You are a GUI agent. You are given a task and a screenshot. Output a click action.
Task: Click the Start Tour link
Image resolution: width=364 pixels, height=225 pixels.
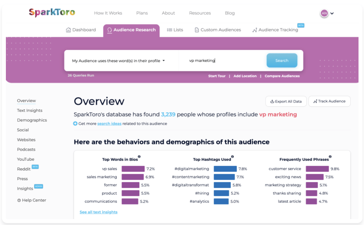[x=217, y=76]
